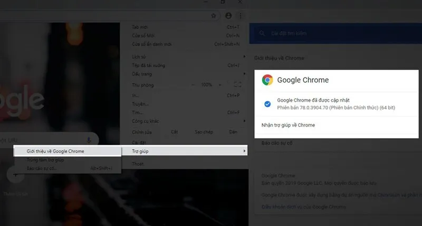Open Điều khoản dịch vụ của Google Chrome
Image resolution: width=422 pixels, height=226 pixels.
(304, 207)
